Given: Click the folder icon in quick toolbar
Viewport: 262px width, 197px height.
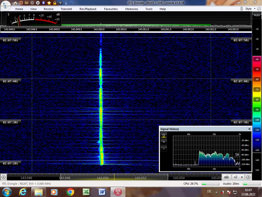Looking at the screenshot, I should click(x=26, y=3).
